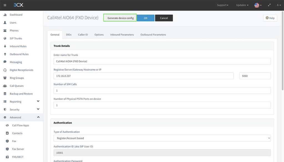
Task: Open the Phones section
Action: coord(15,30)
